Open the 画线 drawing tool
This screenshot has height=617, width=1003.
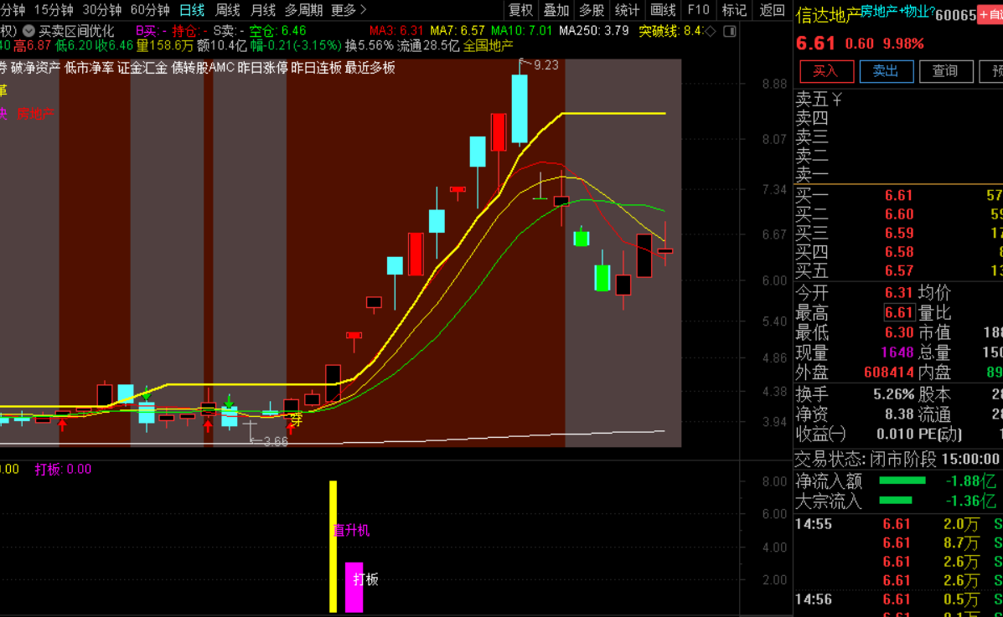coord(663,10)
